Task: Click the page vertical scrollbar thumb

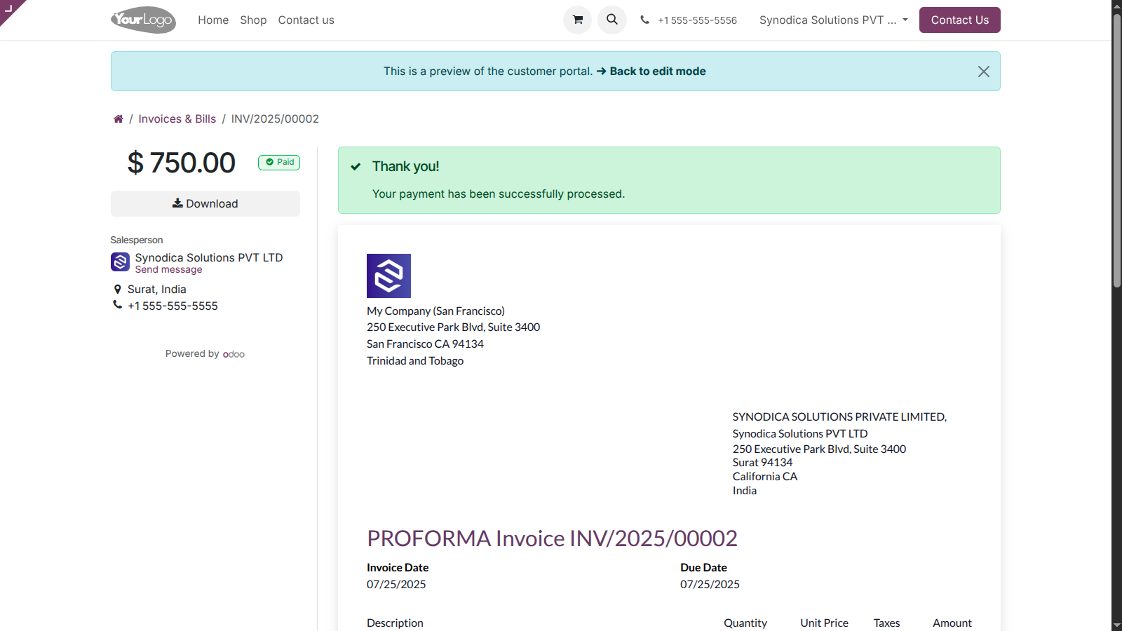Action: tap(1116, 150)
